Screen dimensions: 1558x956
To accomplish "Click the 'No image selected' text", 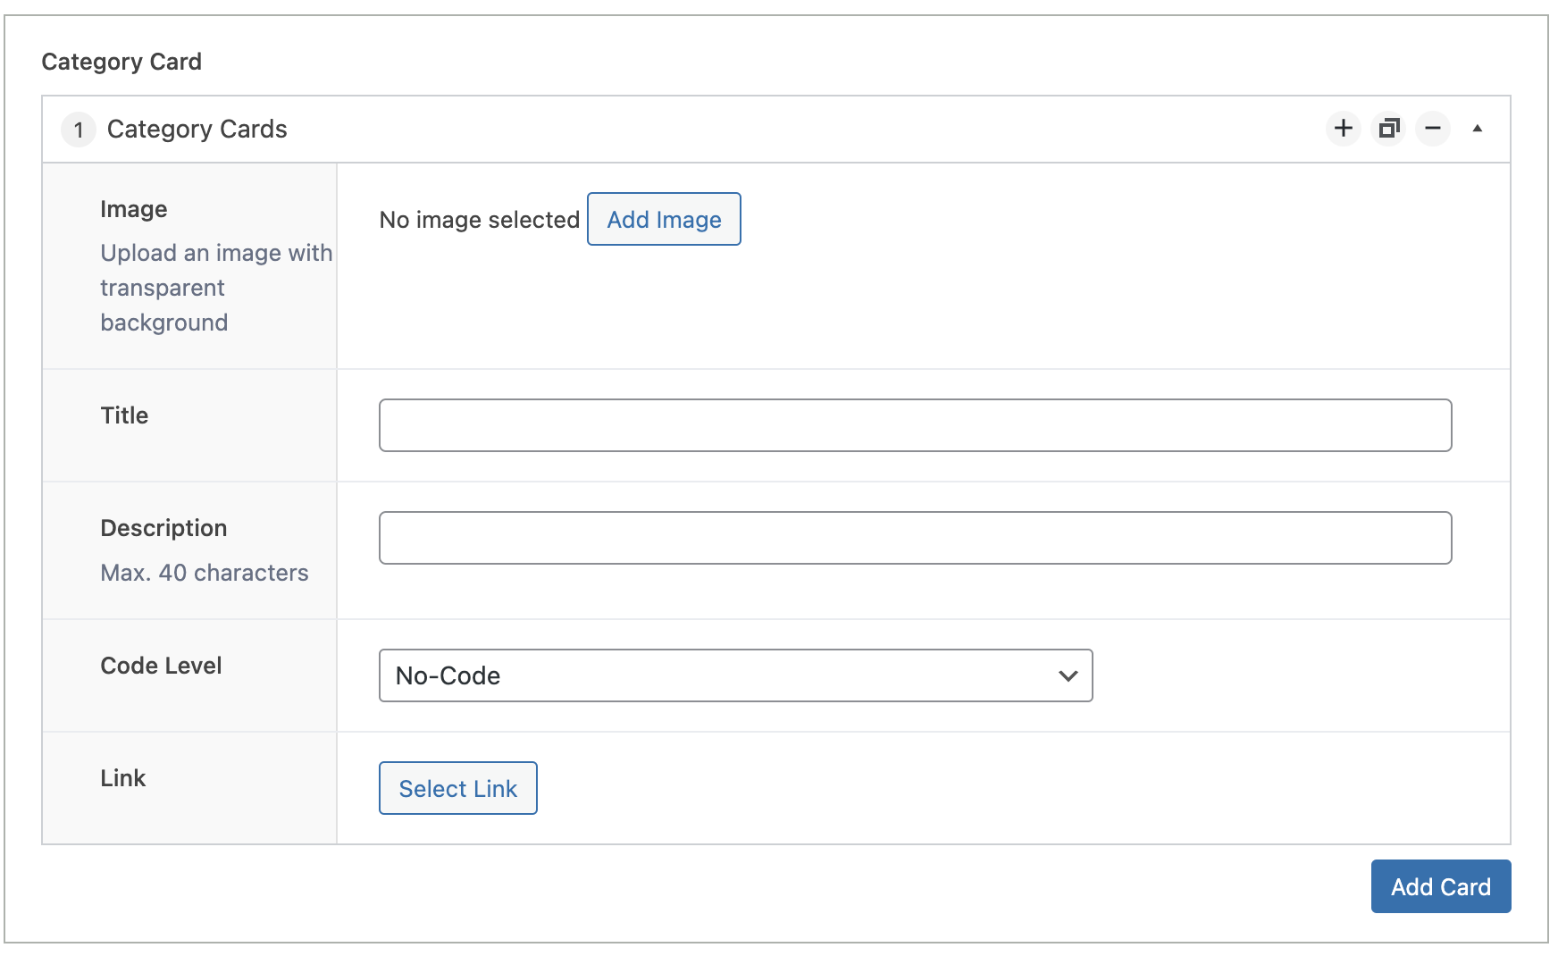I will [480, 220].
